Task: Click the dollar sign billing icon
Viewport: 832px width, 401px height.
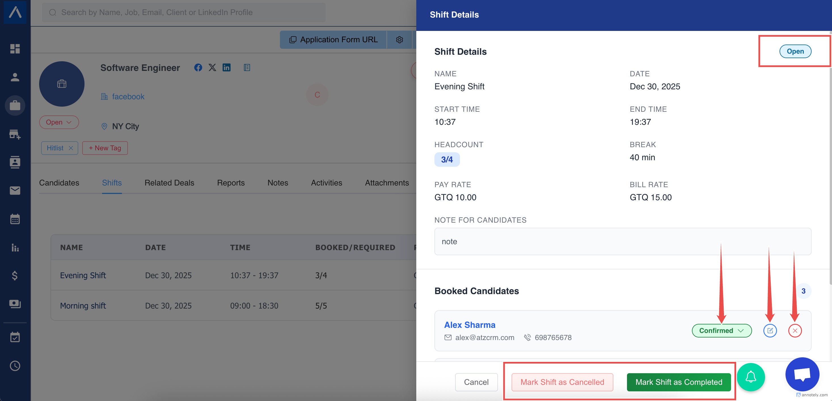Action: (x=15, y=275)
